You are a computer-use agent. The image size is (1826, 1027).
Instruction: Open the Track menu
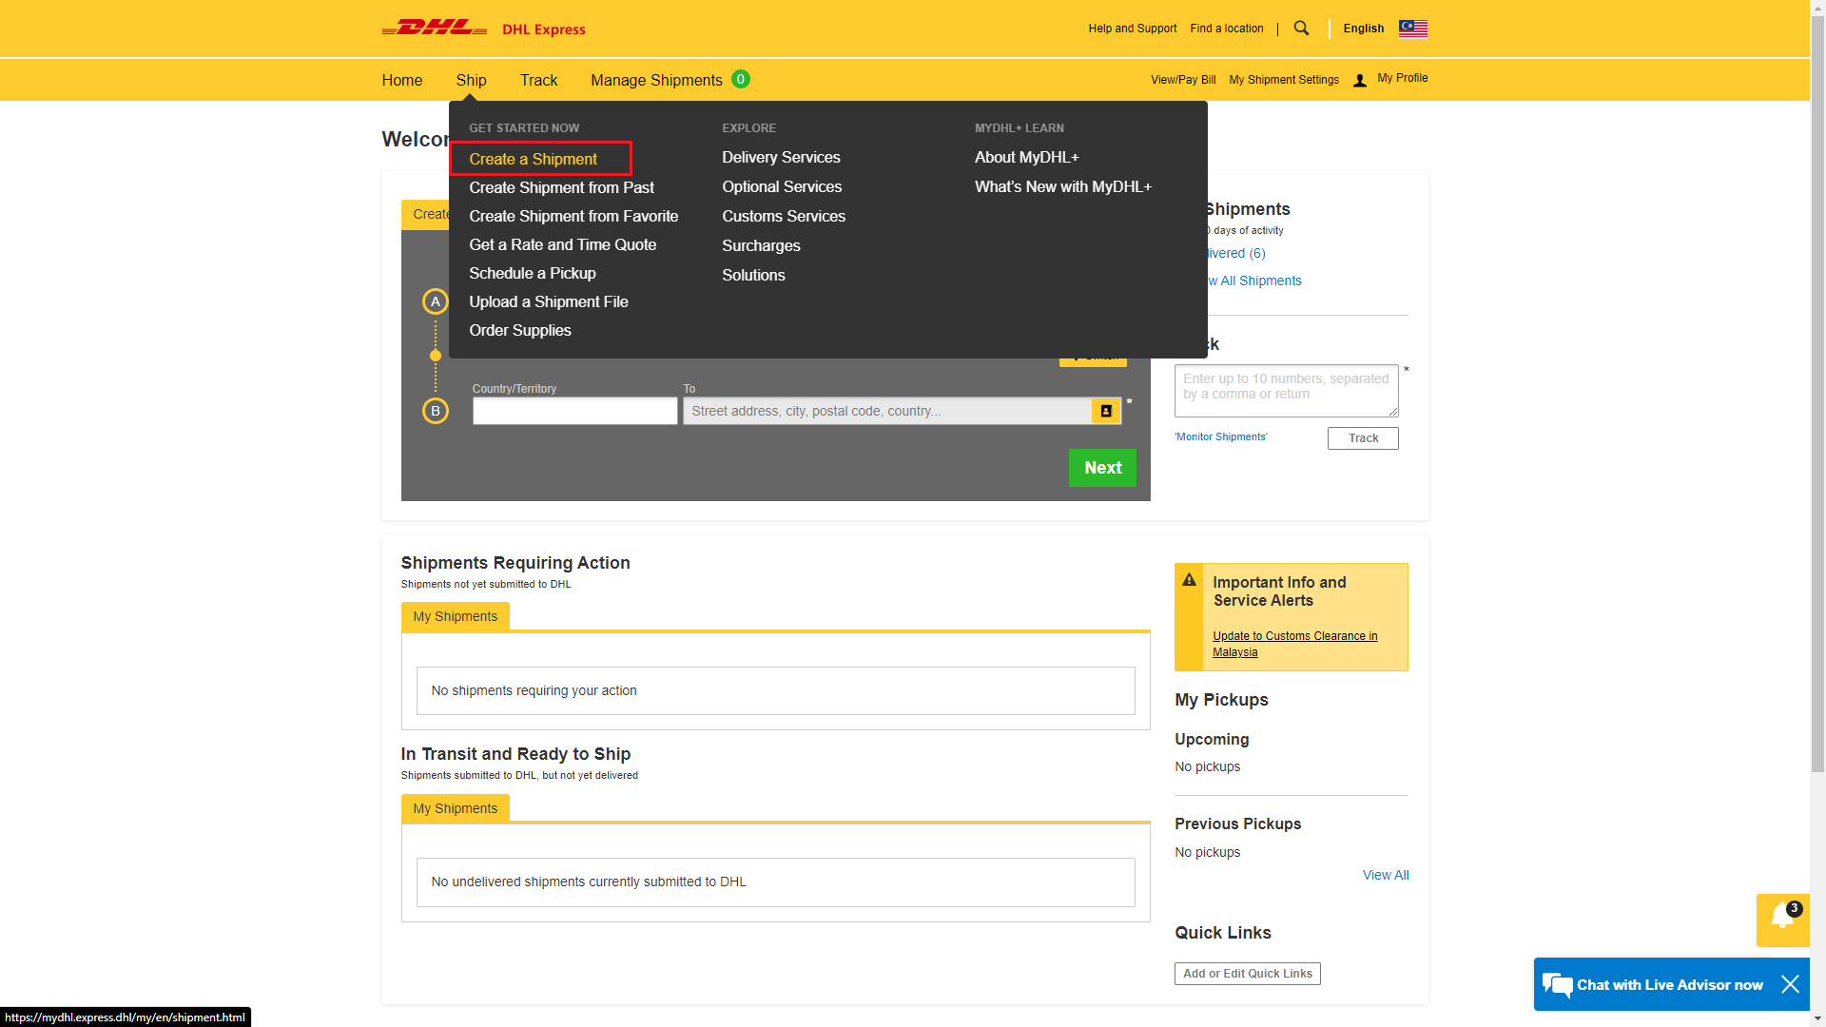click(x=538, y=80)
